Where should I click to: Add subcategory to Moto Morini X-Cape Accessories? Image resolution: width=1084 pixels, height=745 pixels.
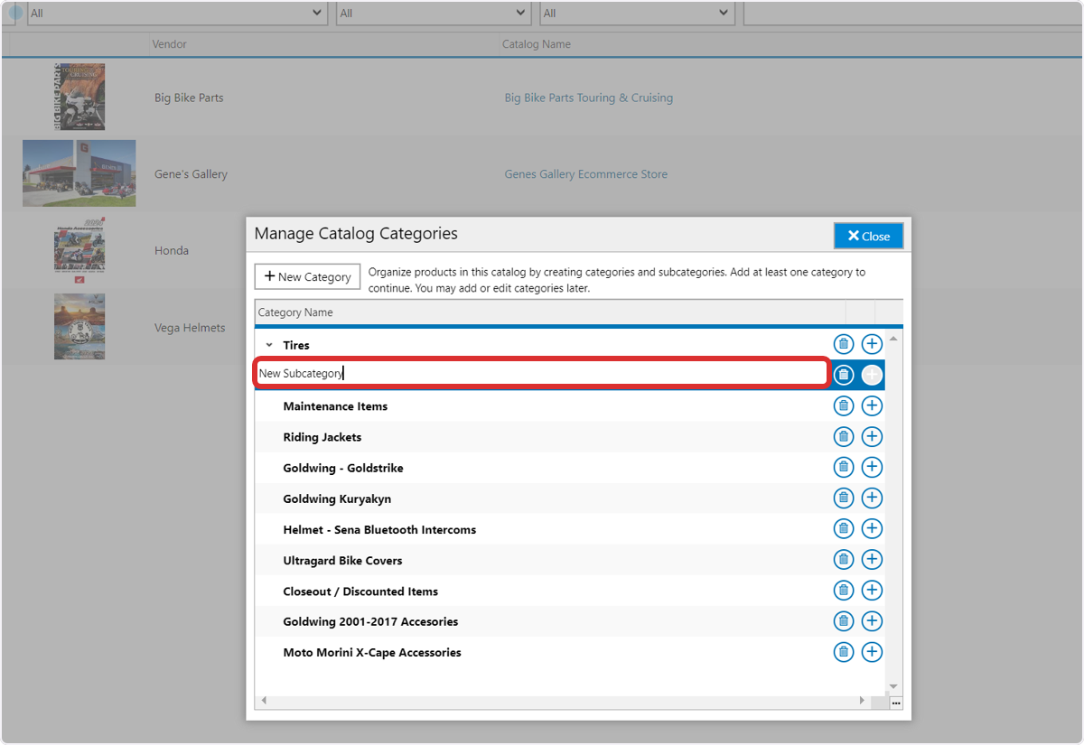coord(872,651)
